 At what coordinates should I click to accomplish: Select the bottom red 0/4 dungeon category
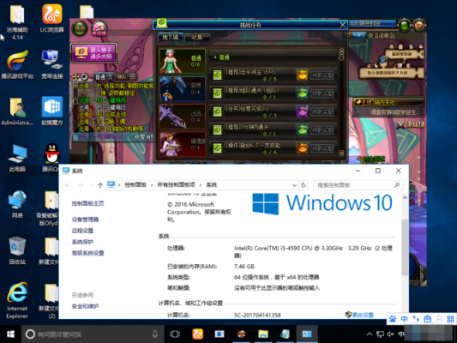[x=183, y=144]
